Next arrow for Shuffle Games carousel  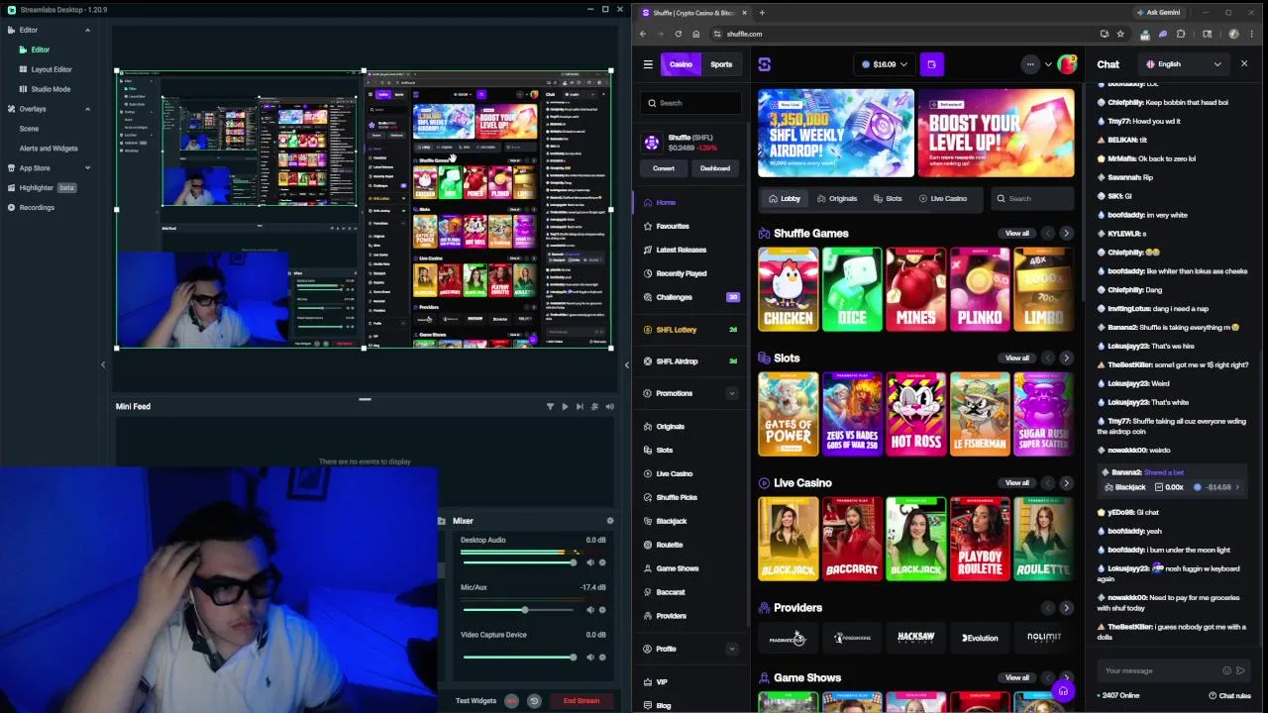coord(1066,234)
